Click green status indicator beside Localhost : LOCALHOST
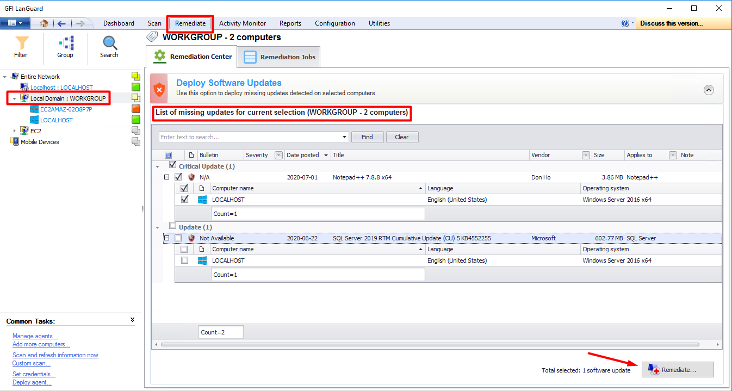This screenshot has width=732, height=391. pyautogui.click(x=136, y=87)
